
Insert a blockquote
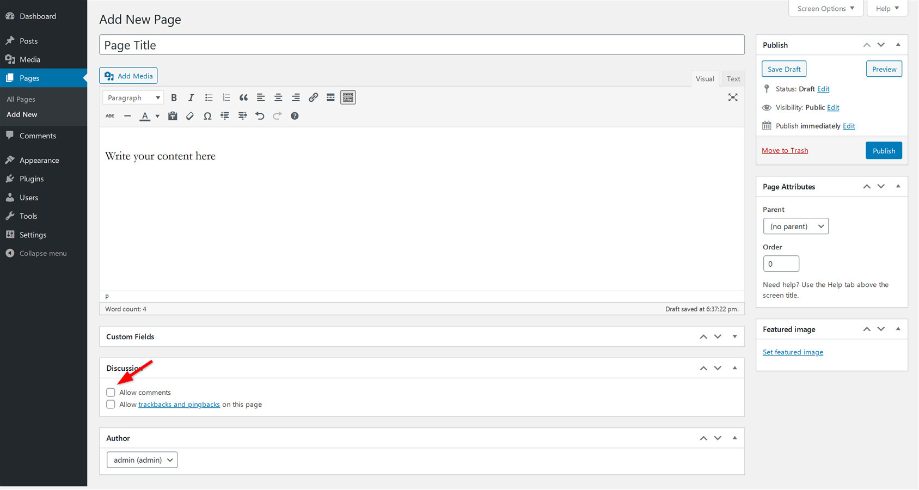(x=243, y=97)
